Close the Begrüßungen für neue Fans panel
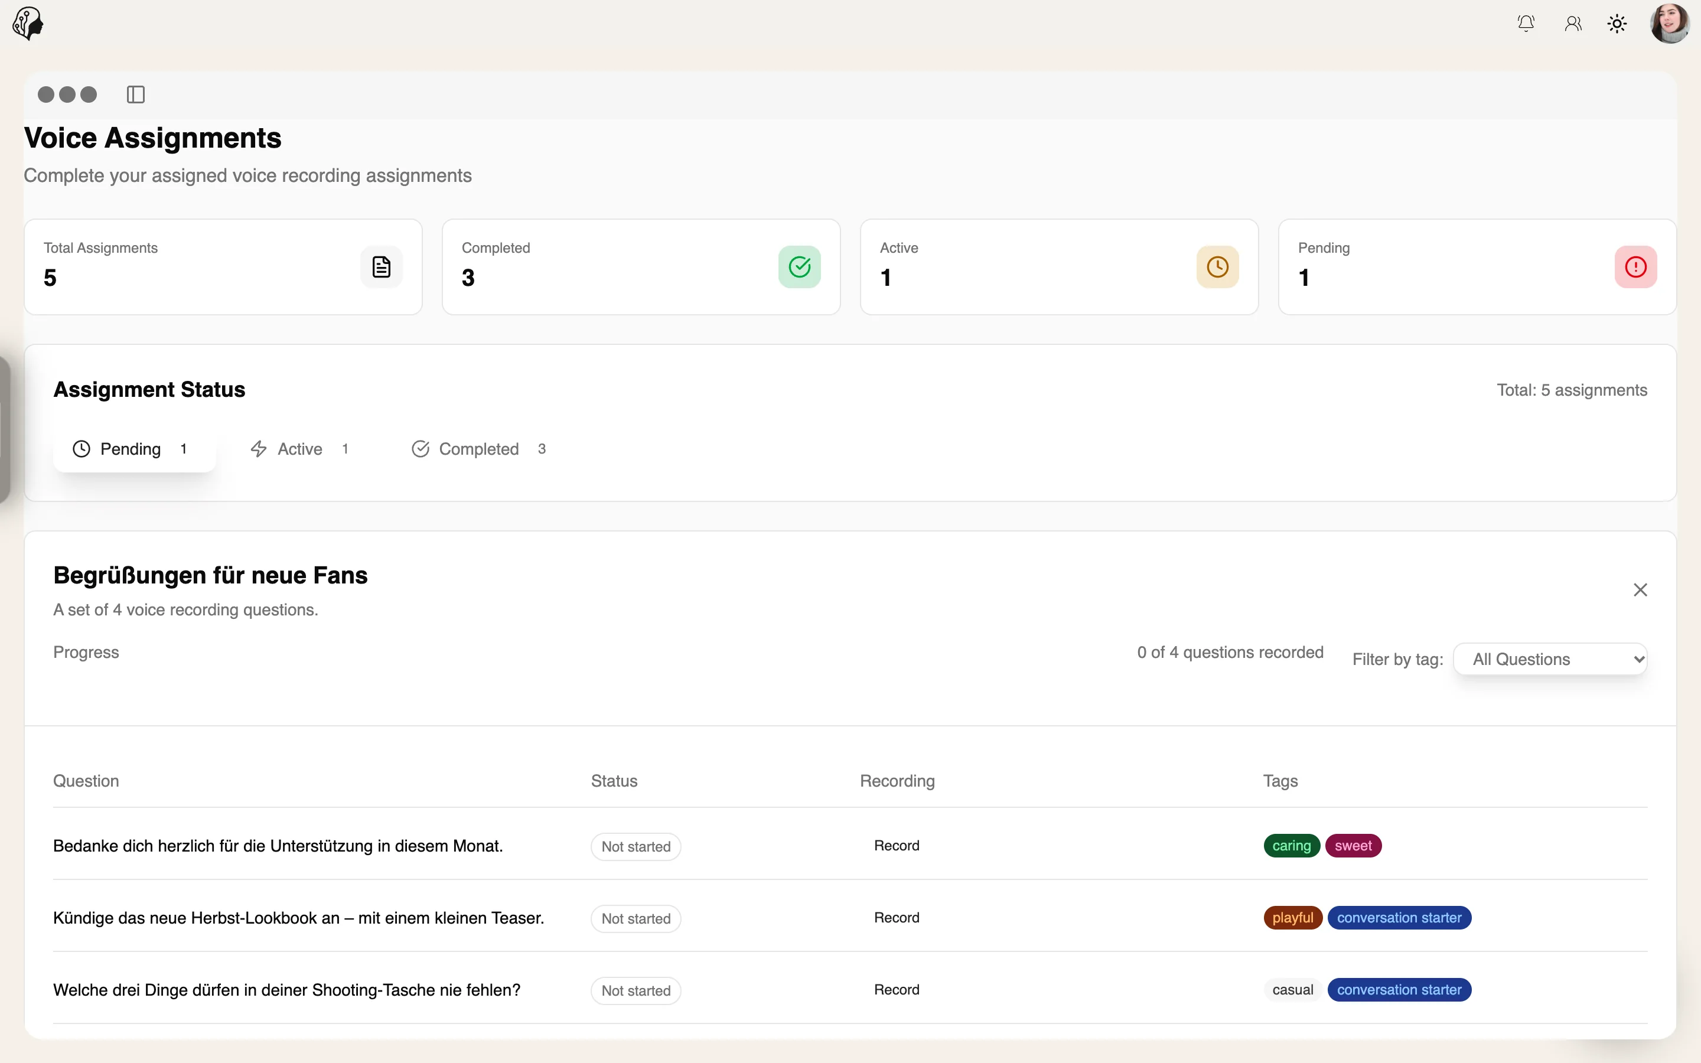Image resolution: width=1701 pixels, height=1063 pixels. pyautogui.click(x=1640, y=590)
